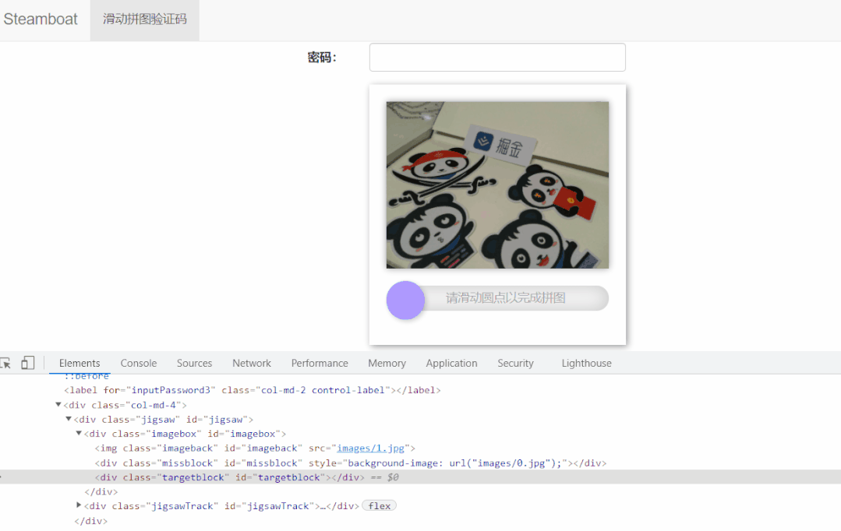Image resolution: width=841 pixels, height=531 pixels.
Task: Click the 密码: label text
Action: (x=322, y=58)
